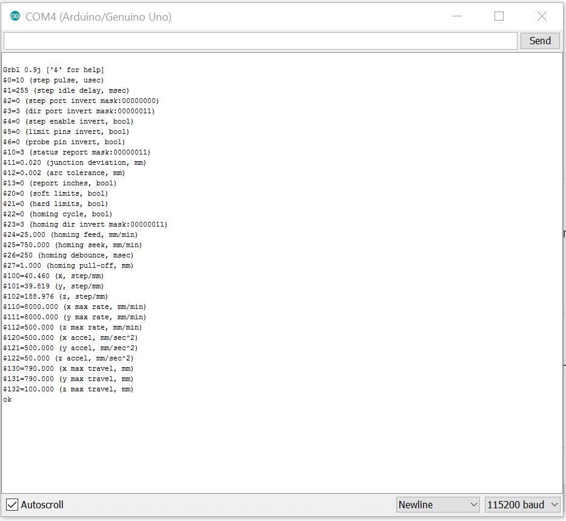The image size is (566, 521).
Task: Open the Newline line-ending dropdown
Action: [438, 505]
